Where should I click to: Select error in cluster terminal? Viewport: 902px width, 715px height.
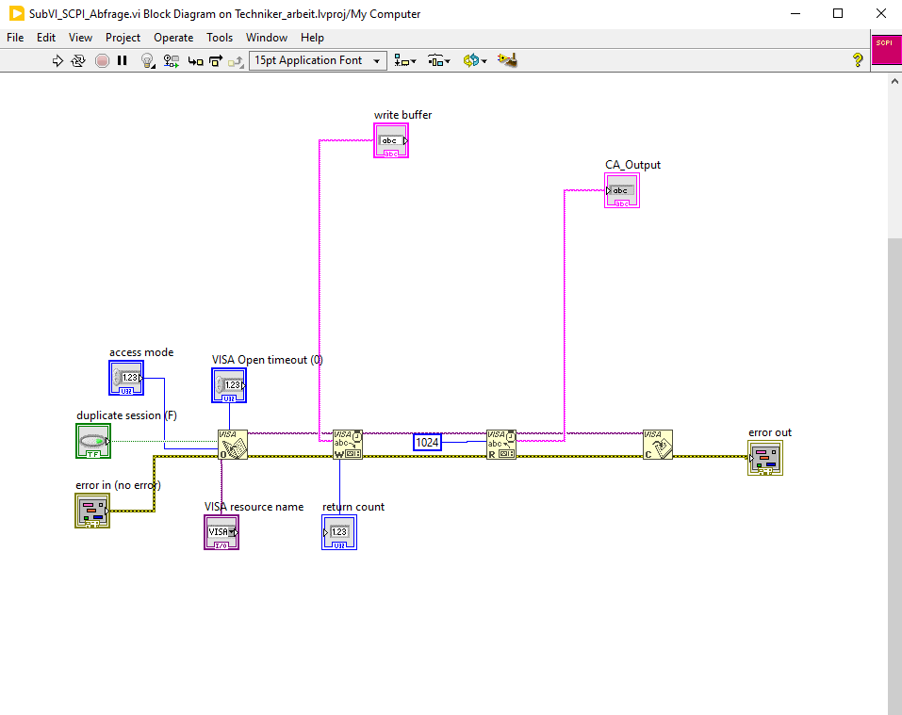click(x=92, y=511)
